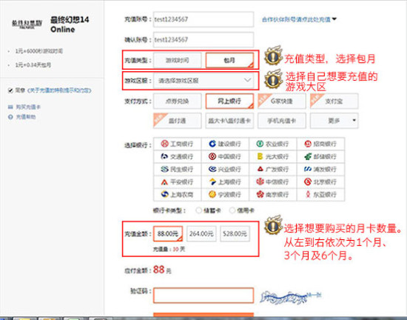Select the 储蓄卡 radio button
Viewport: 407px width, 320px height.
pos(198,210)
